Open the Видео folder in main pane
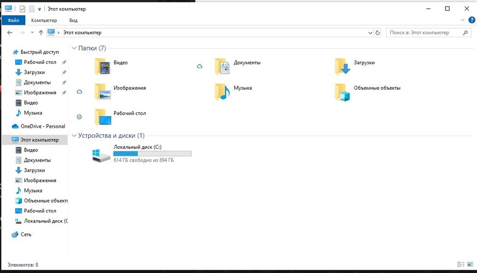This screenshot has height=273, width=477. pyautogui.click(x=111, y=67)
